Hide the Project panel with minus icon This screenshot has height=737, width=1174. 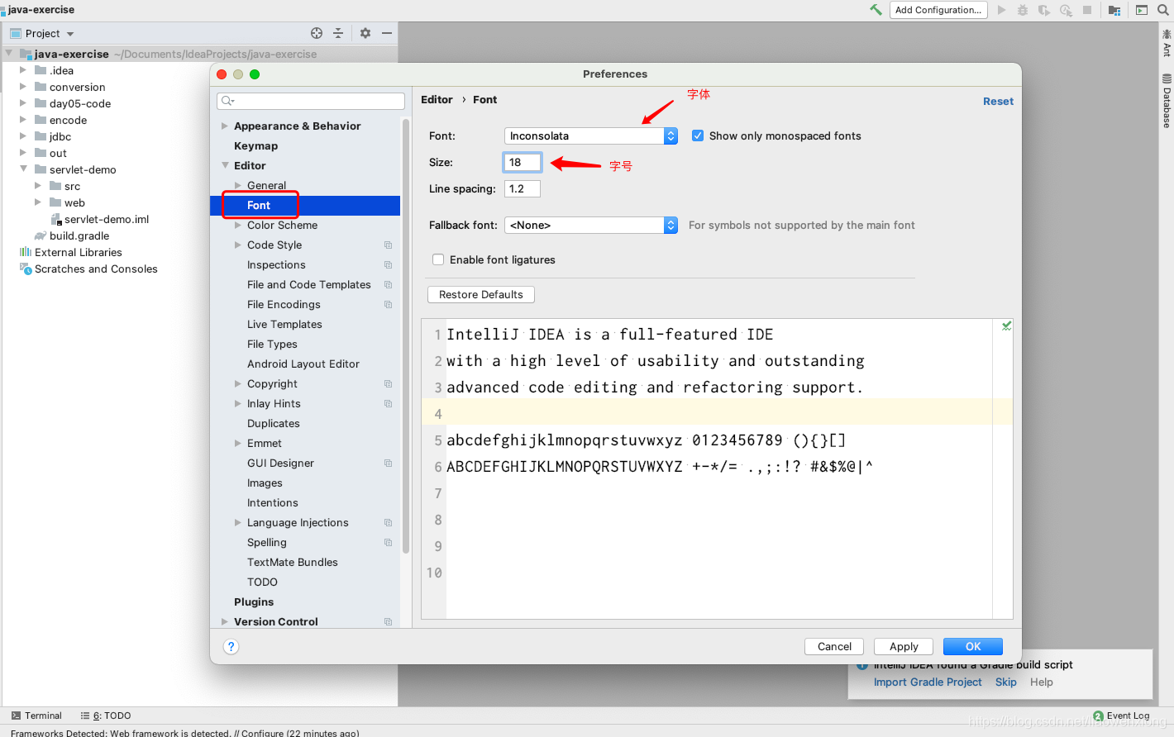tap(387, 33)
